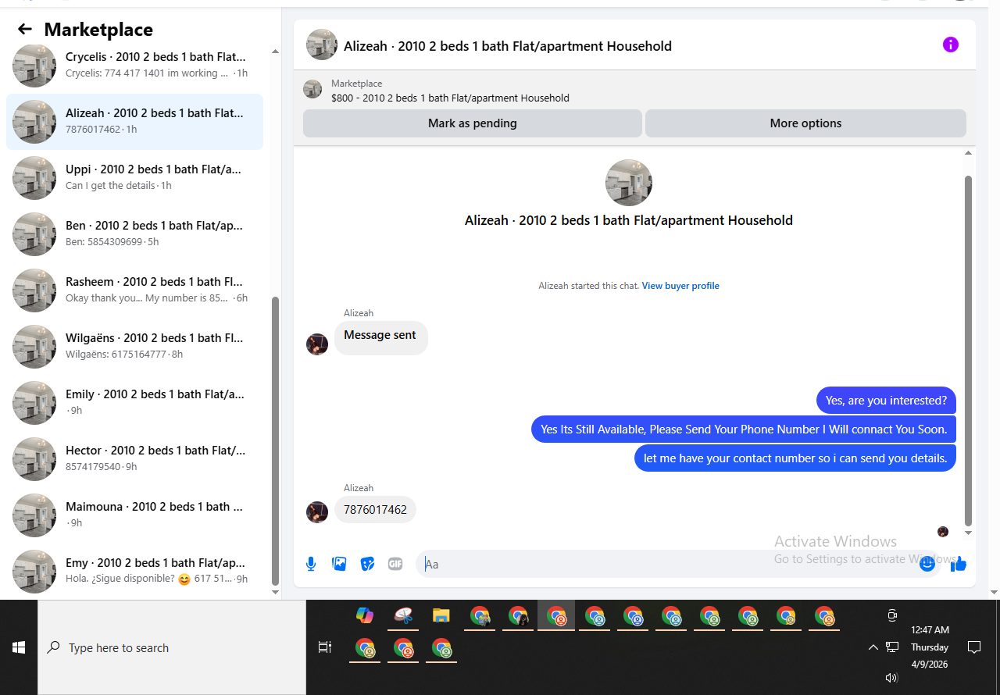Click the Marketplace panel heading

click(98, 30)
